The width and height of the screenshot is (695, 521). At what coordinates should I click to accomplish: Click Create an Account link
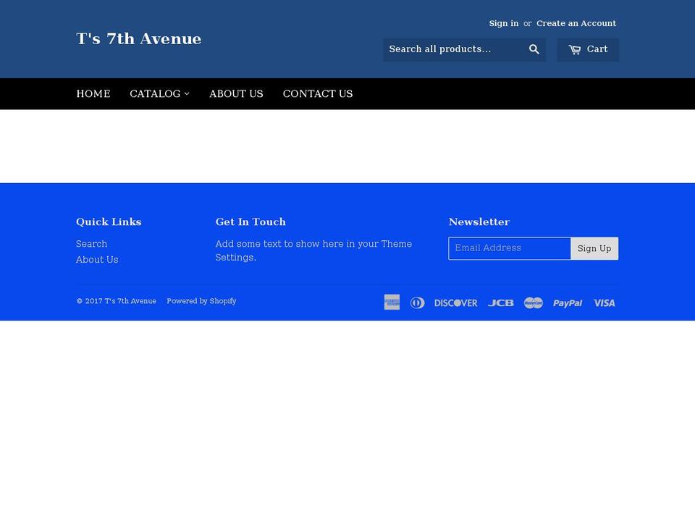coord(576,23)
